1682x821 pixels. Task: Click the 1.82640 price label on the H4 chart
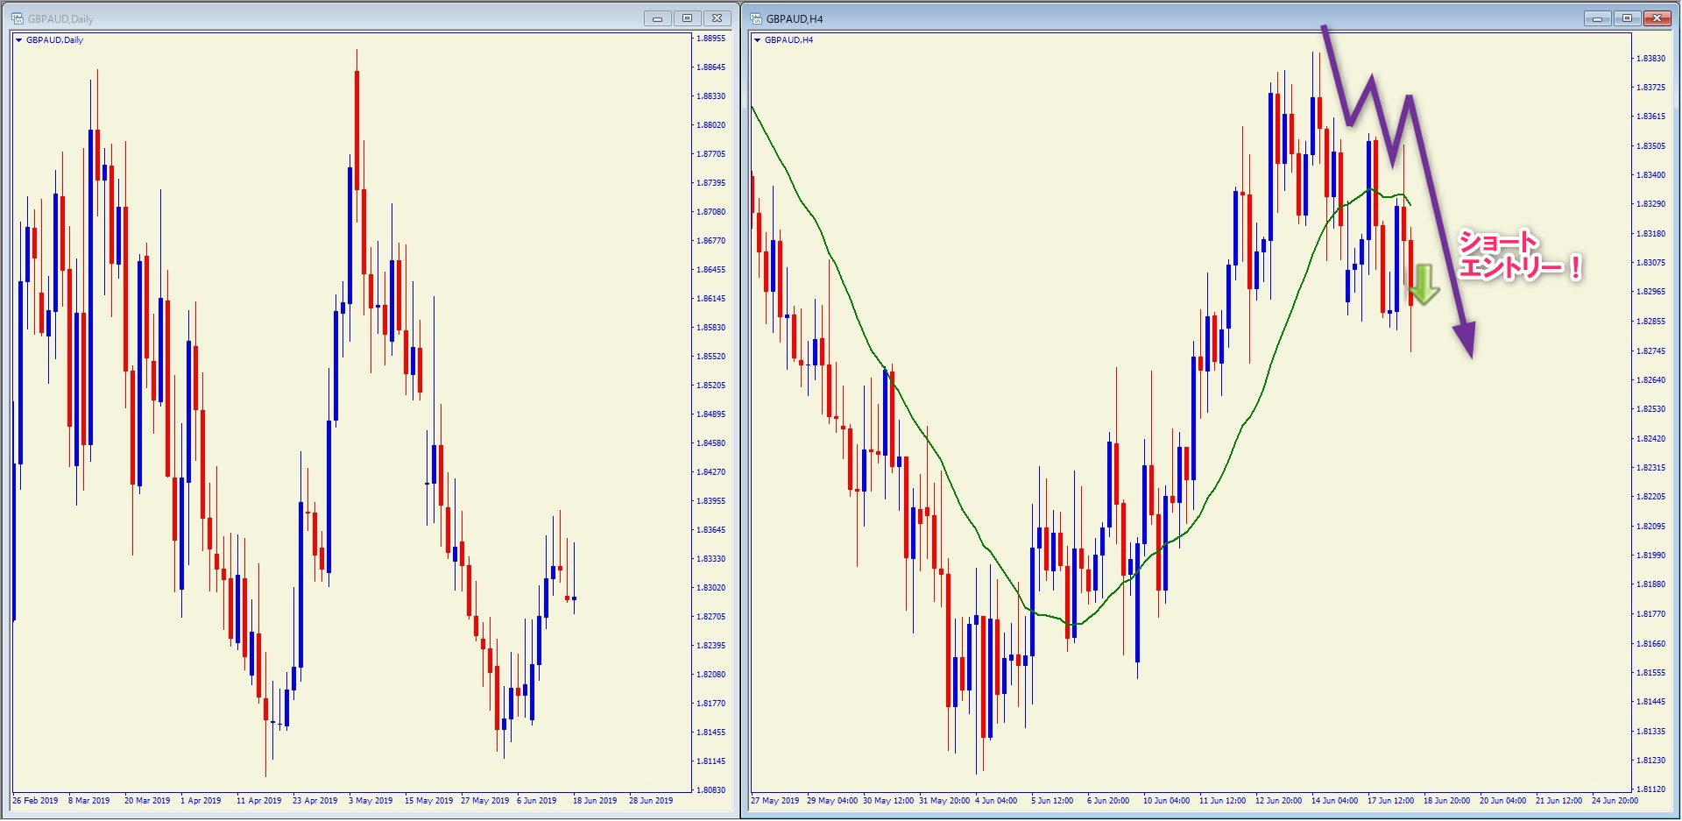[x=1651, y=380]
